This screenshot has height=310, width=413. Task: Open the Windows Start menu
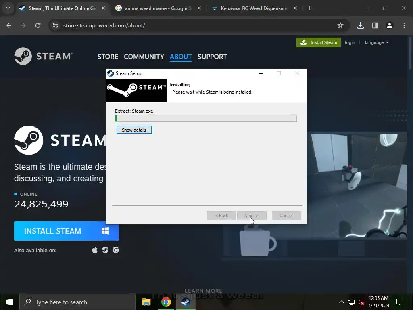(x=10, y=302)
